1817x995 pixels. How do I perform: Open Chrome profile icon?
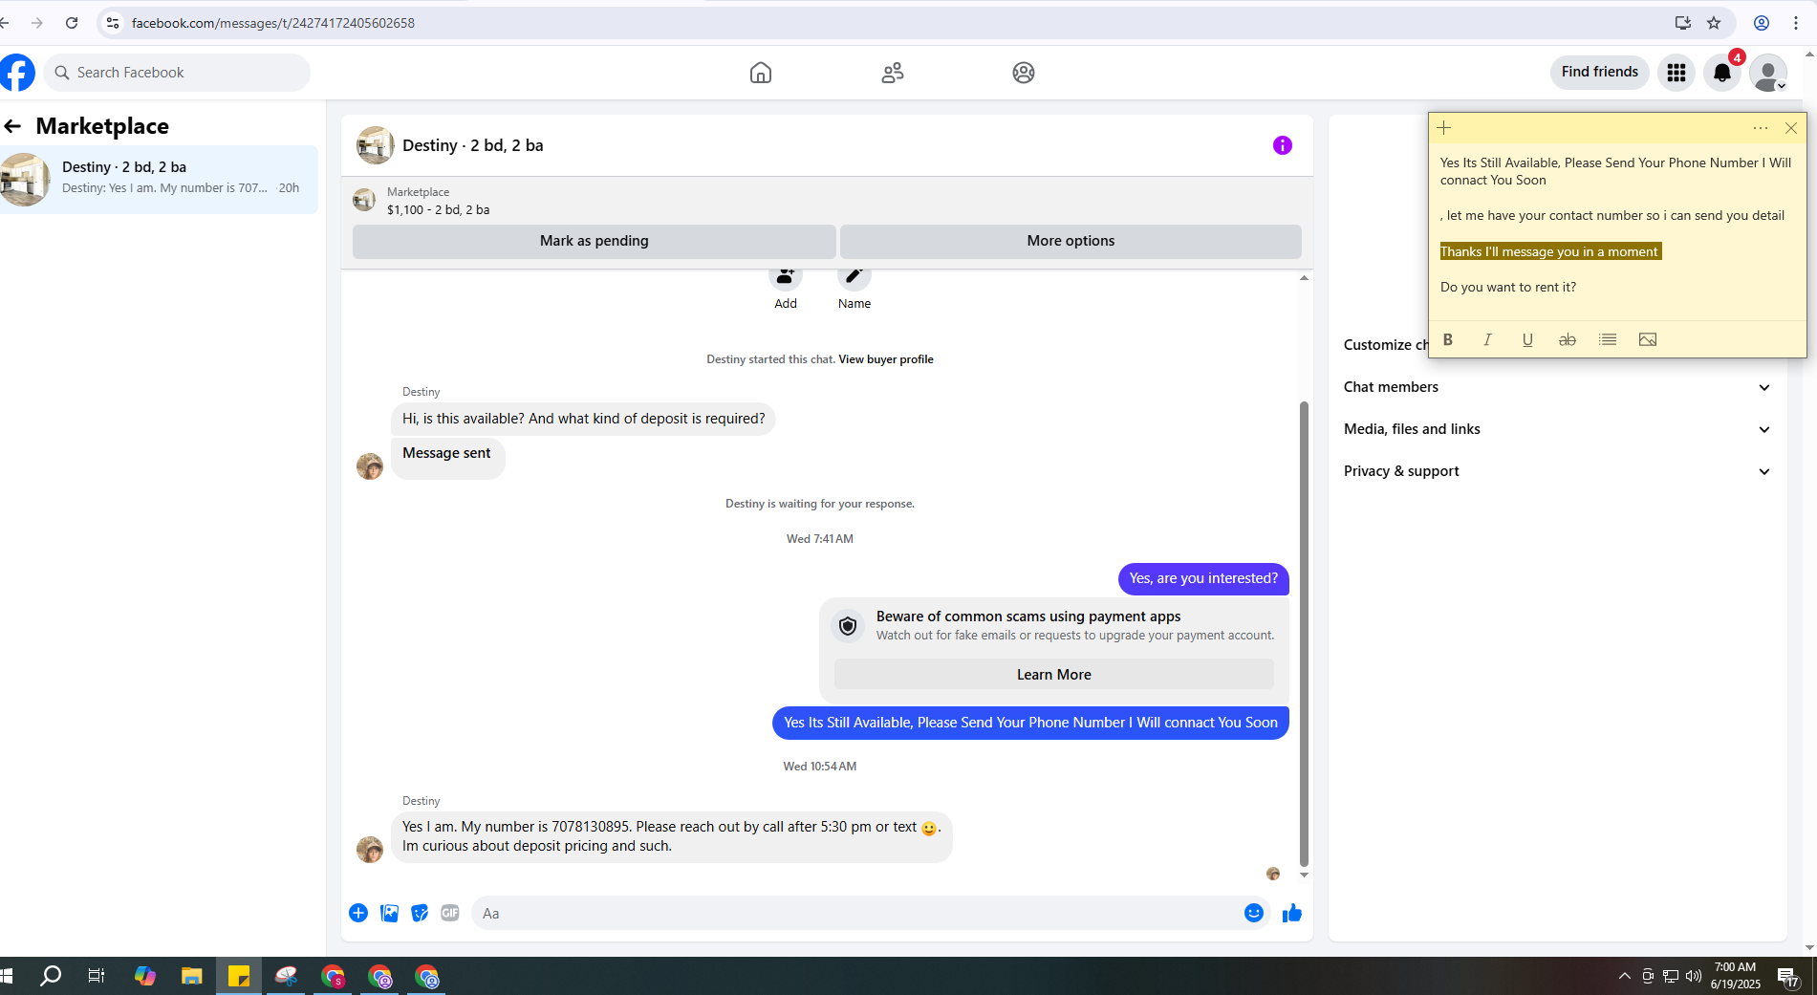(1762, 23)
